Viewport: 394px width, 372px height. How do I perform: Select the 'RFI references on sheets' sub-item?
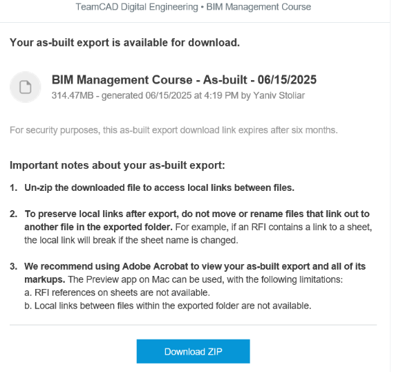117,292
